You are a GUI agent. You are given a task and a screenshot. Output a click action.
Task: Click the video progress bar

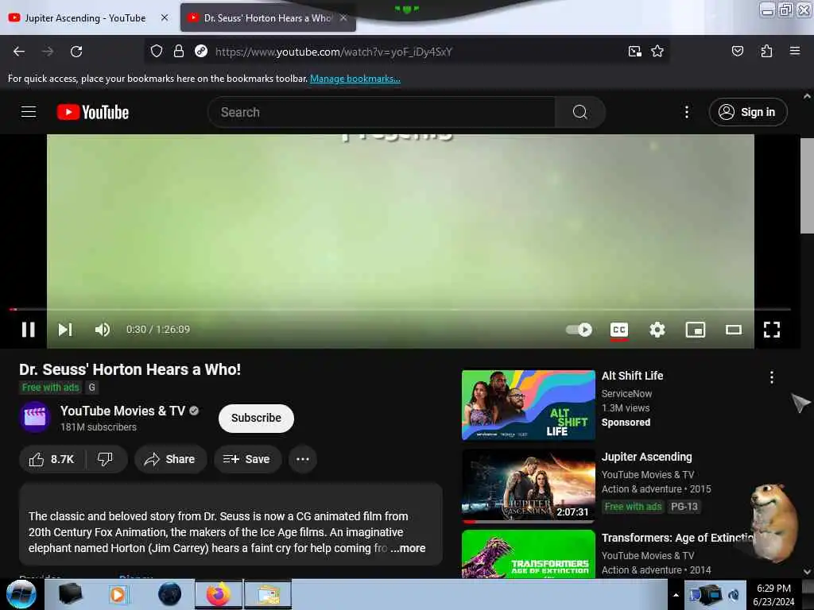(x=400, y=309)
